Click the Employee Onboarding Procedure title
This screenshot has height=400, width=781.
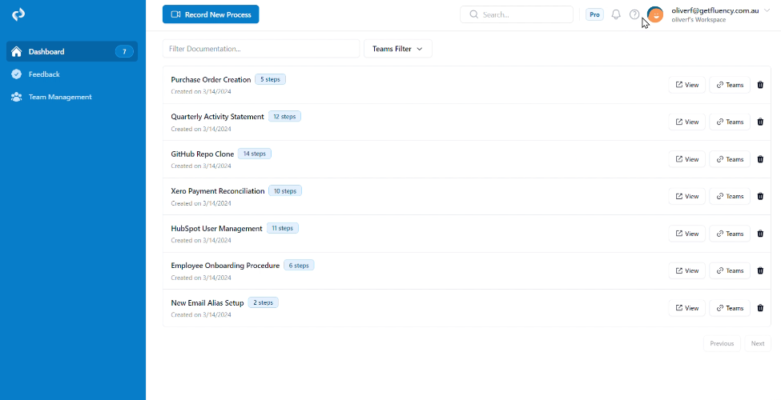point(225,266)
